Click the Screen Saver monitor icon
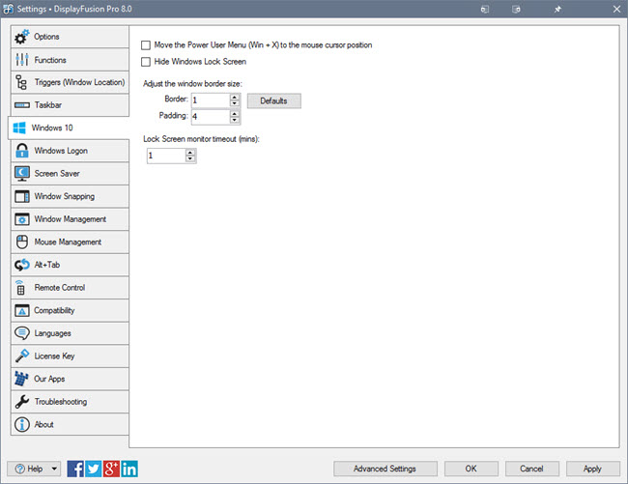 (x=22, y=173)
